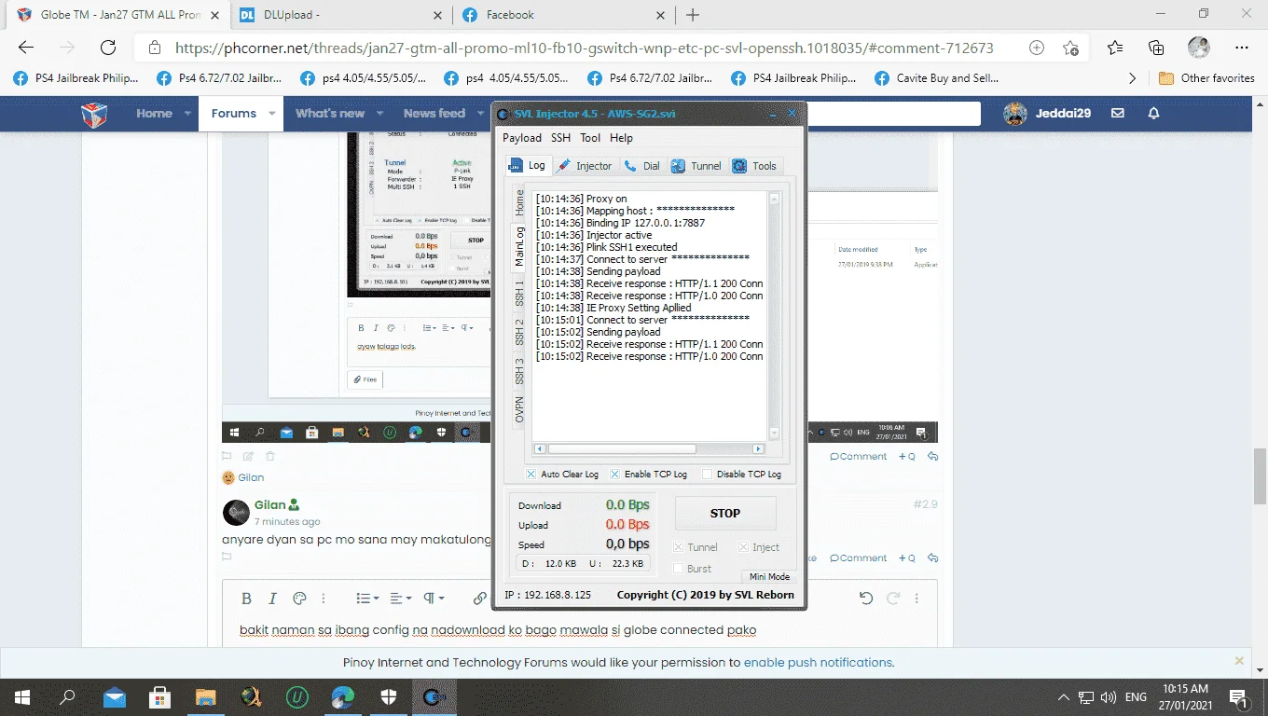Click the Edge profile avatar
Image resolution: width=1268 pixels, height=716 pixels.
pyautogui.click(x=1199, y=48)
